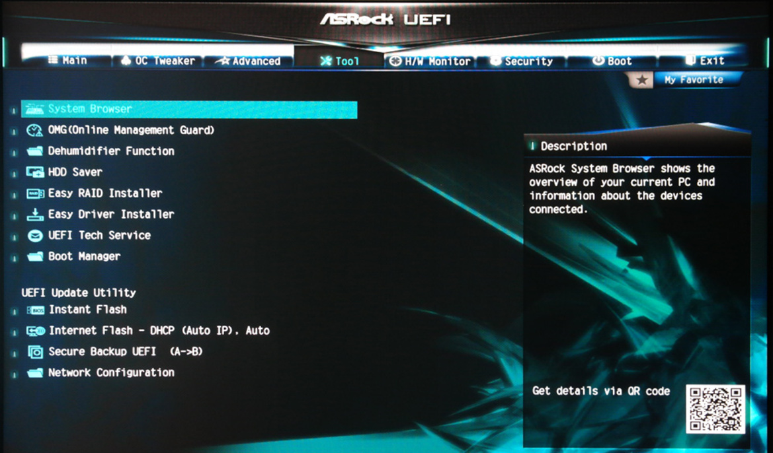Click the OMG Online Management Guard icon
The height and width of the screenshot is (453, 773).
(34, 130)
